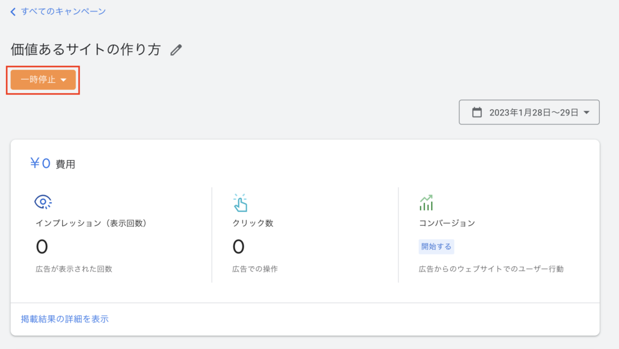Open 掲載結果の詳細を表示 link
The width and height of the screenshot is (619, 349).
65,319
